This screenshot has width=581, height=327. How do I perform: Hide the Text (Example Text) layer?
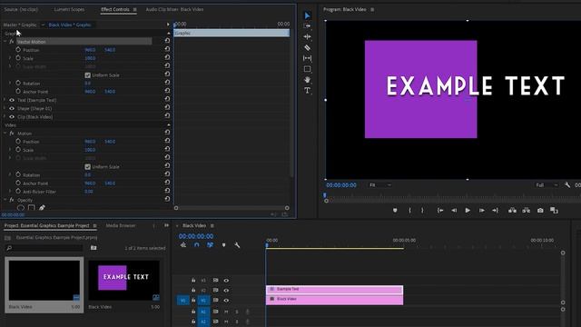[x=12, y=100]
